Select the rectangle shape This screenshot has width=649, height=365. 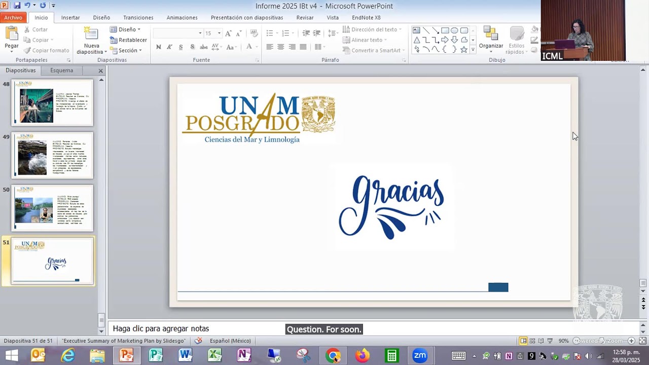click(445, 30)
